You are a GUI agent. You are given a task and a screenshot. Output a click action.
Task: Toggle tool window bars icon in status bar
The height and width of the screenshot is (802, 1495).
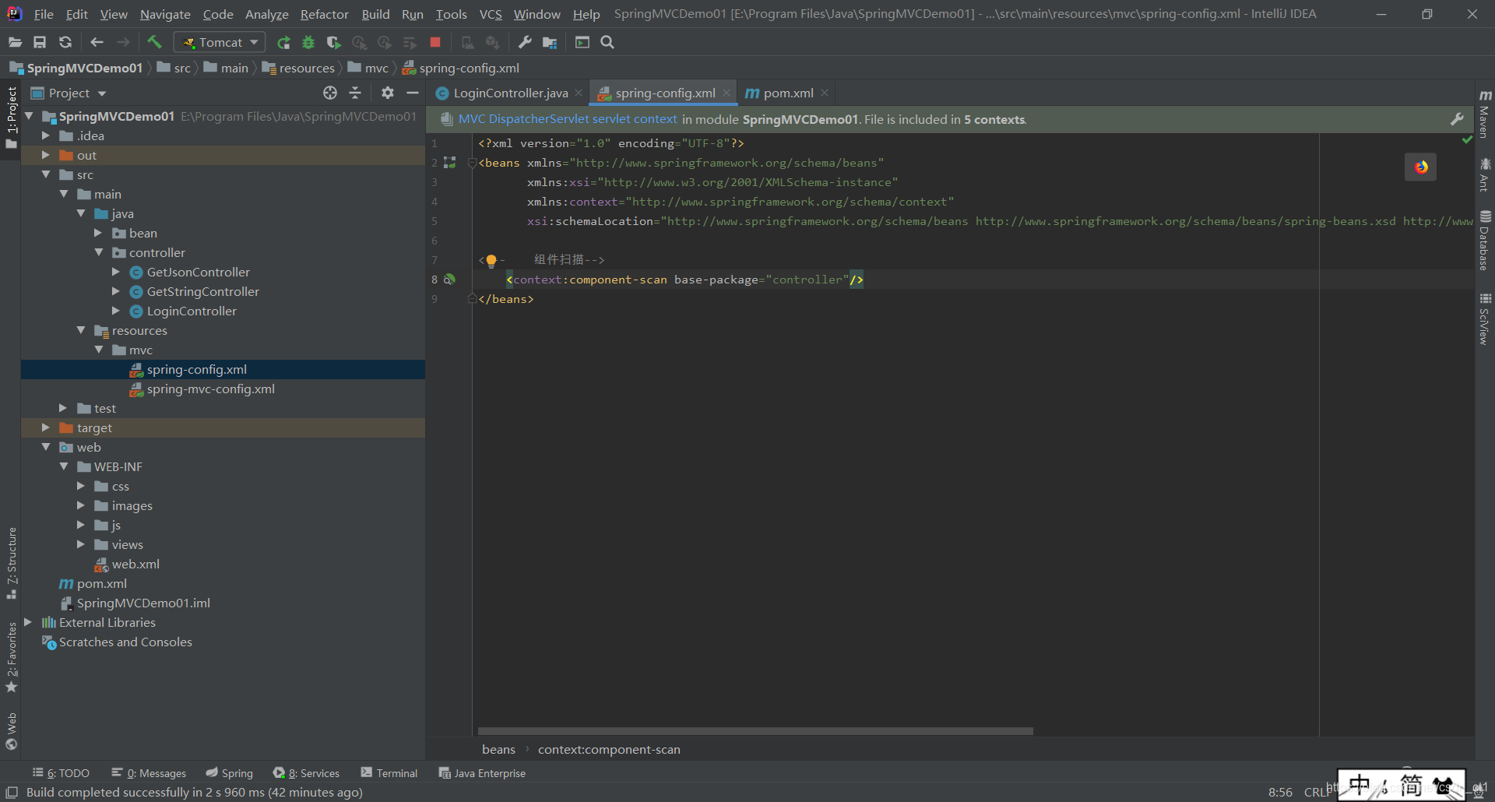pos(12,792)
